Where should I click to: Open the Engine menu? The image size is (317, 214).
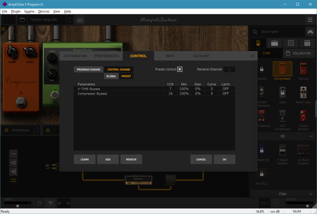click(x=29, y=11)
